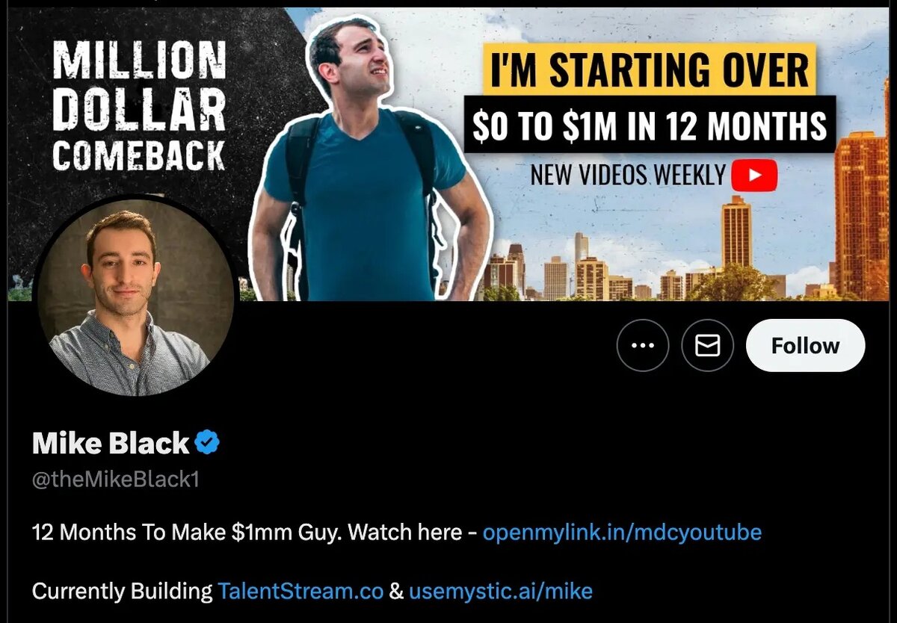The width and height of the screenshot is (897, 623).
Task: Click the Mike Black display name
Action: pos(111,443)
